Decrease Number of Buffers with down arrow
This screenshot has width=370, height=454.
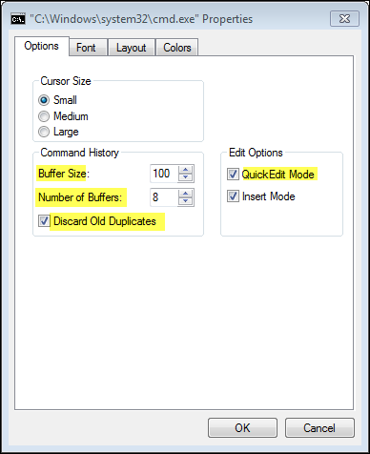point(186,201)
